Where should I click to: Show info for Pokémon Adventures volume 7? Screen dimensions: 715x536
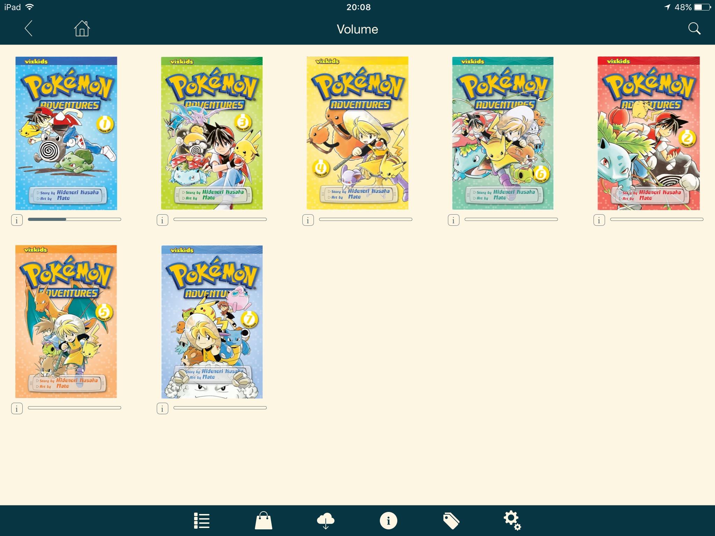tap(162, 408)
